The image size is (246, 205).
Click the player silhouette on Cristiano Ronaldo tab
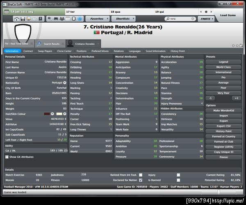pyautogui.click(x=70, y=43)
